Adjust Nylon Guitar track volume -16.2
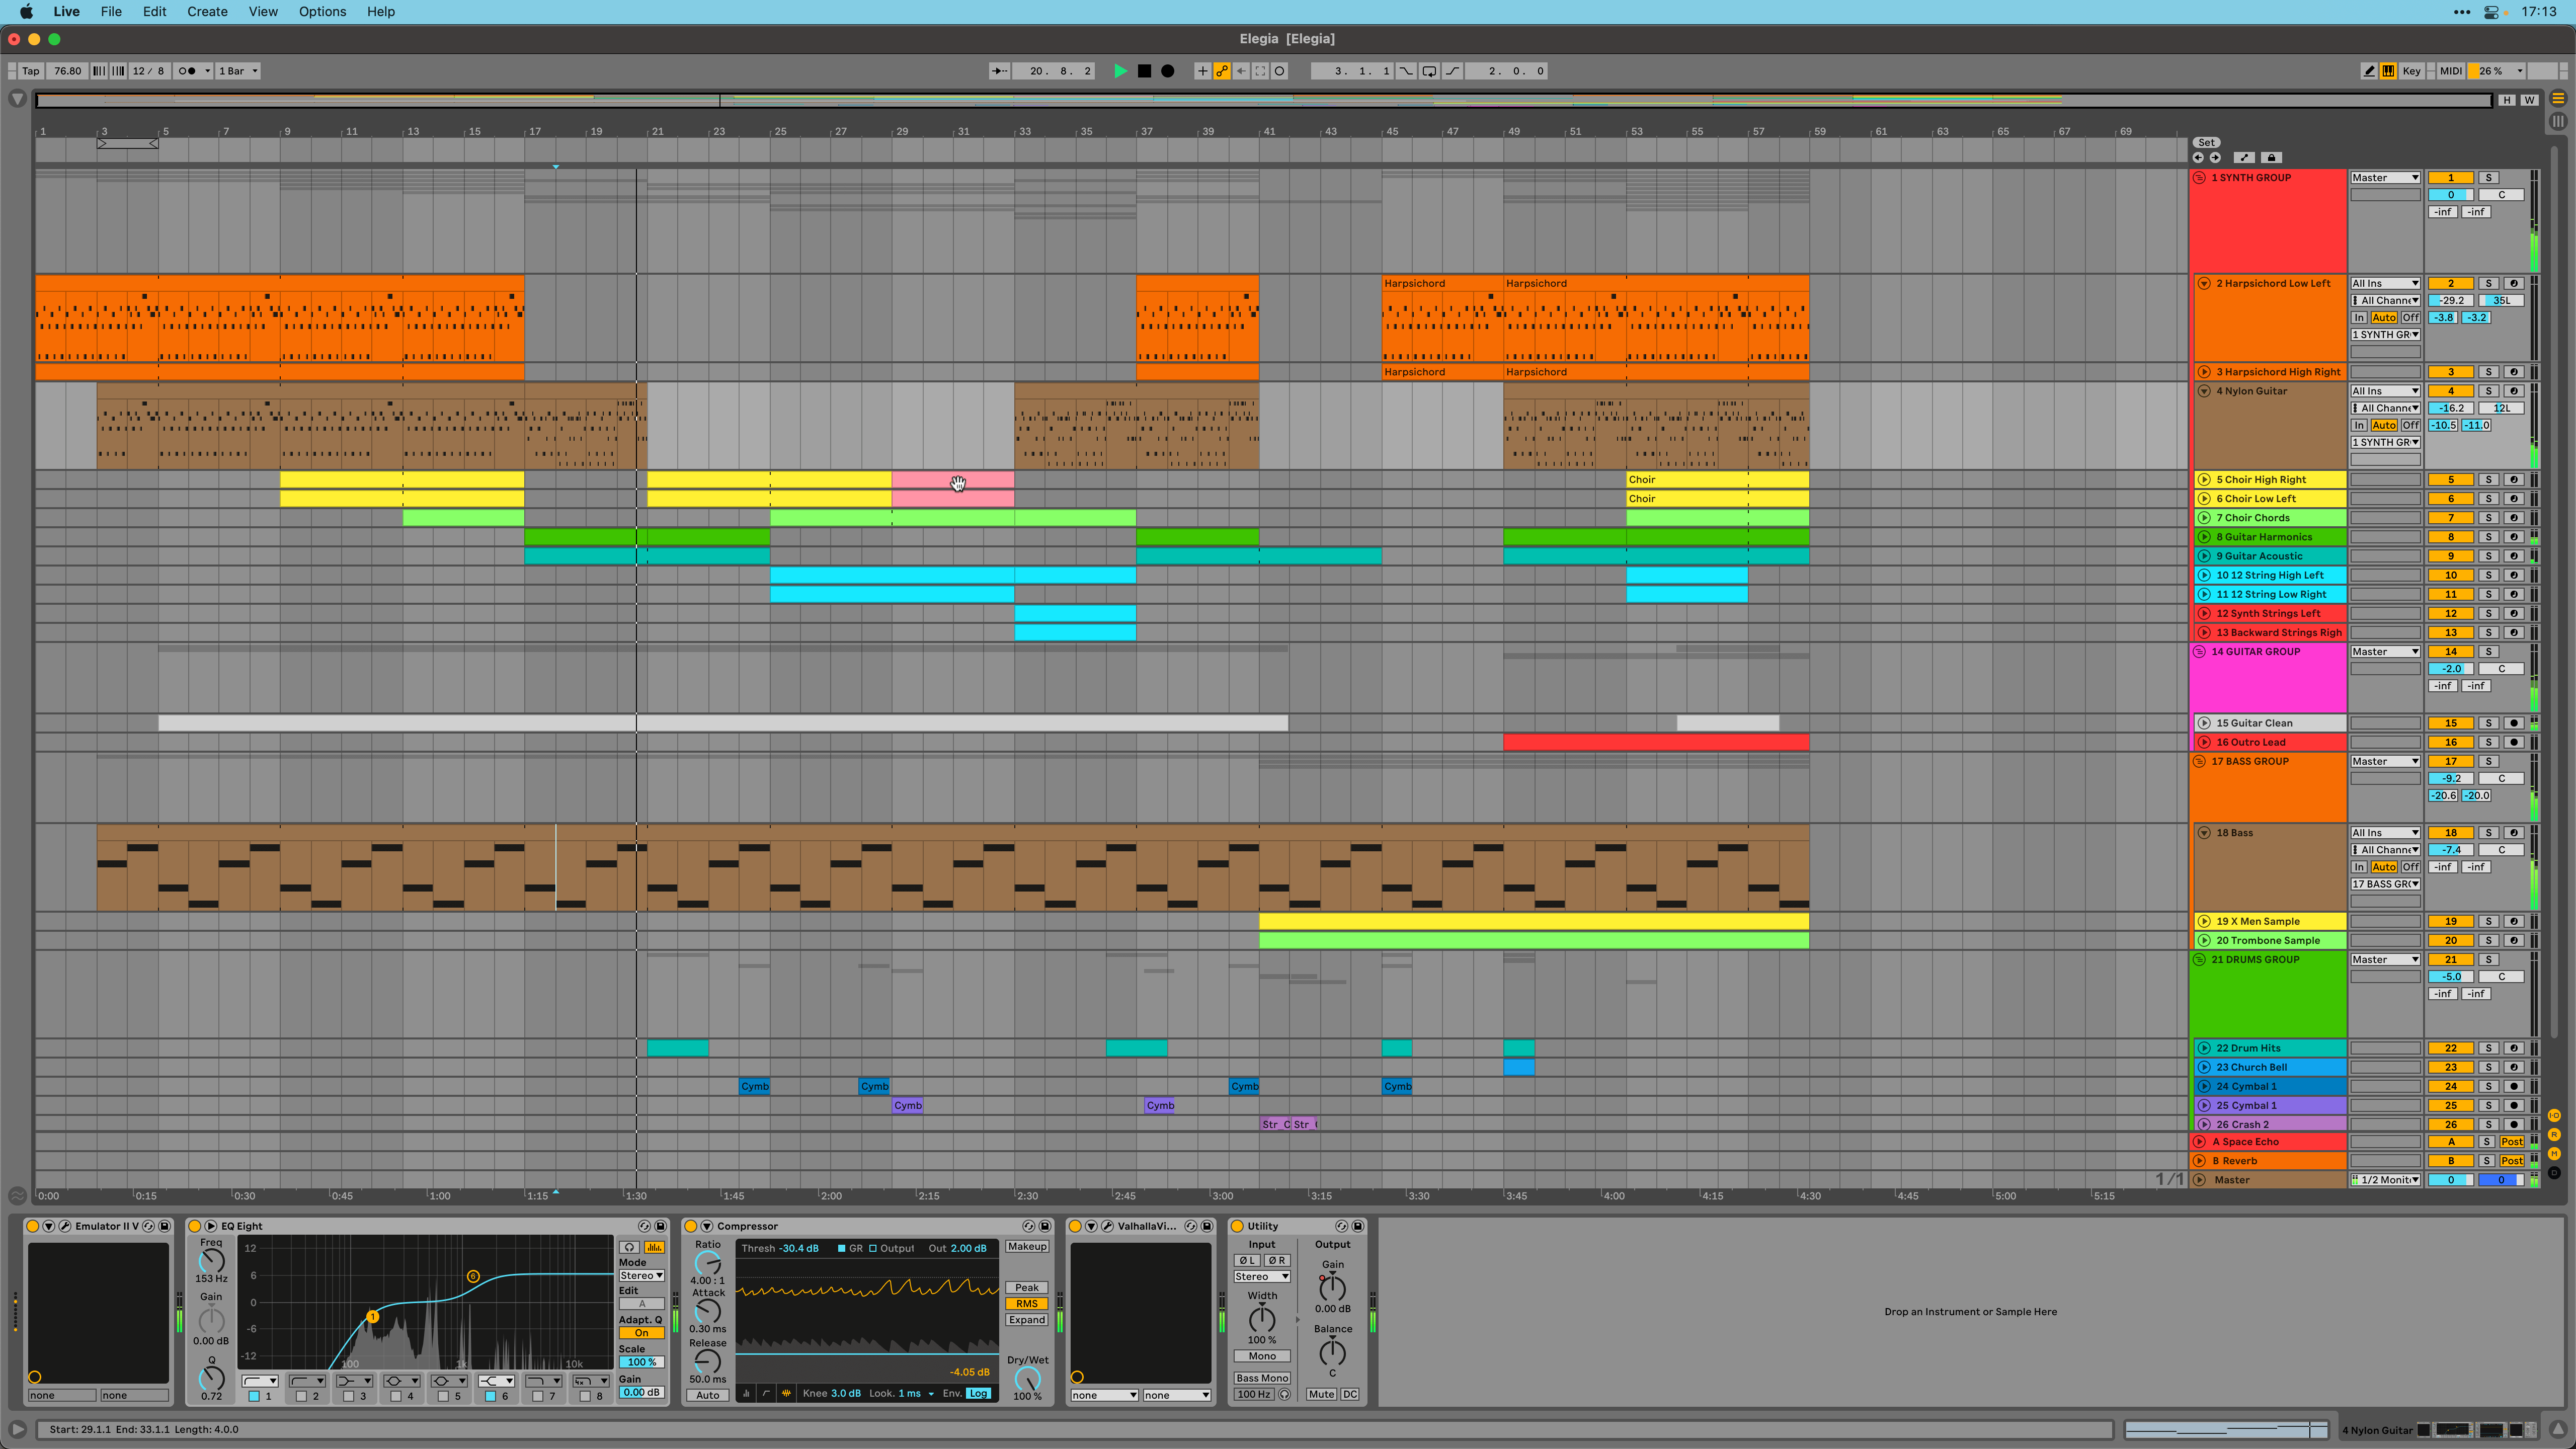Screen dimensions: 2576x1449 point(2450,408)
